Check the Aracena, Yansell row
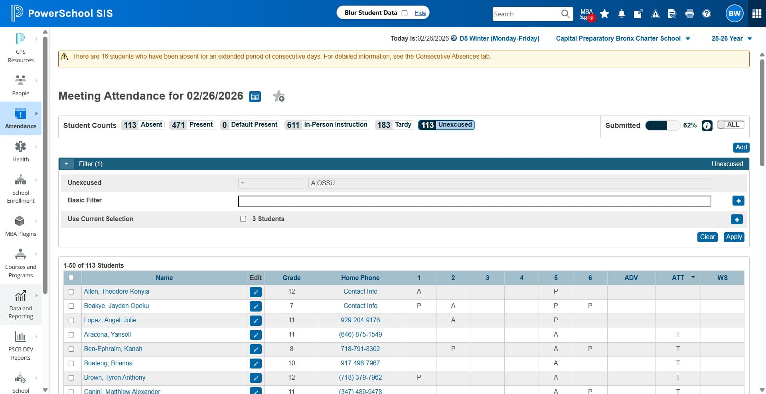 (71, 335)
